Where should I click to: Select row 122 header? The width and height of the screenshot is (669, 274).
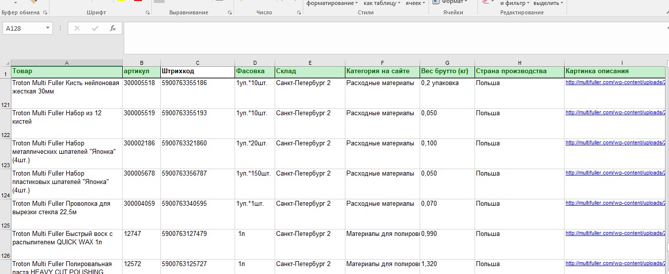pos(5,123)
